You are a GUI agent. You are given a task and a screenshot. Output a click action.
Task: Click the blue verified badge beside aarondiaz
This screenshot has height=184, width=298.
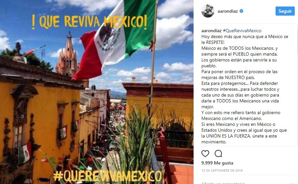coord(241,11)
